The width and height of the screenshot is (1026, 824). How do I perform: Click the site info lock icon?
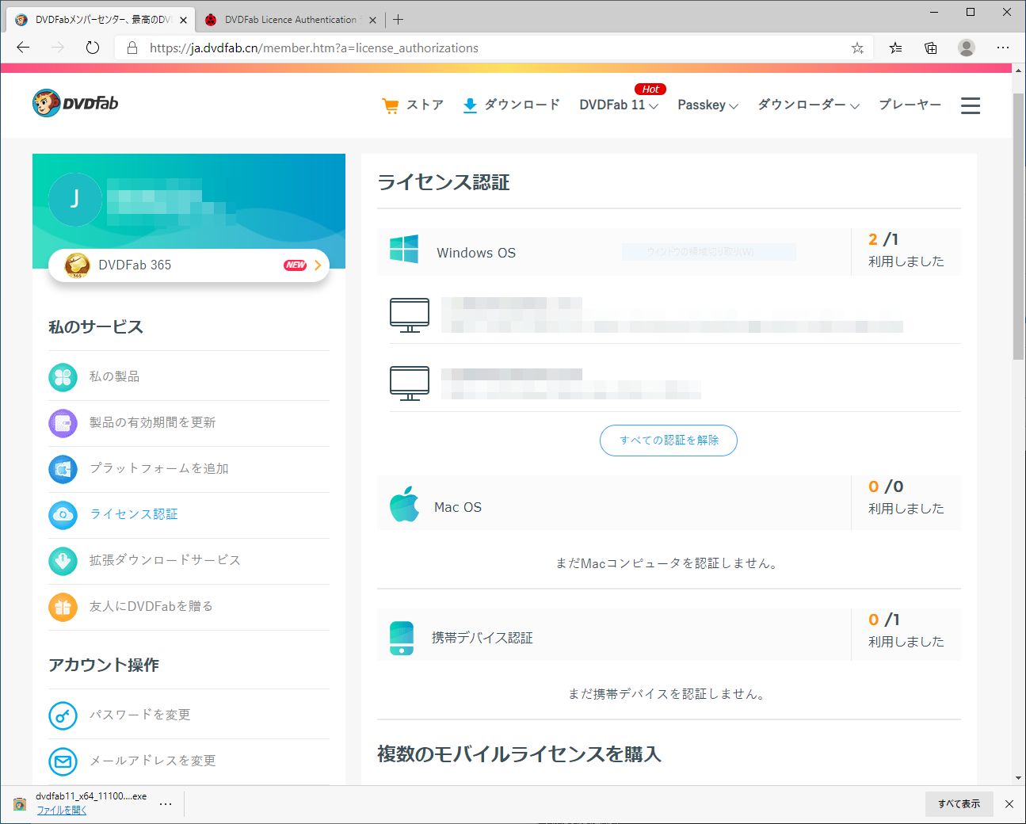[x=132, y=48]
